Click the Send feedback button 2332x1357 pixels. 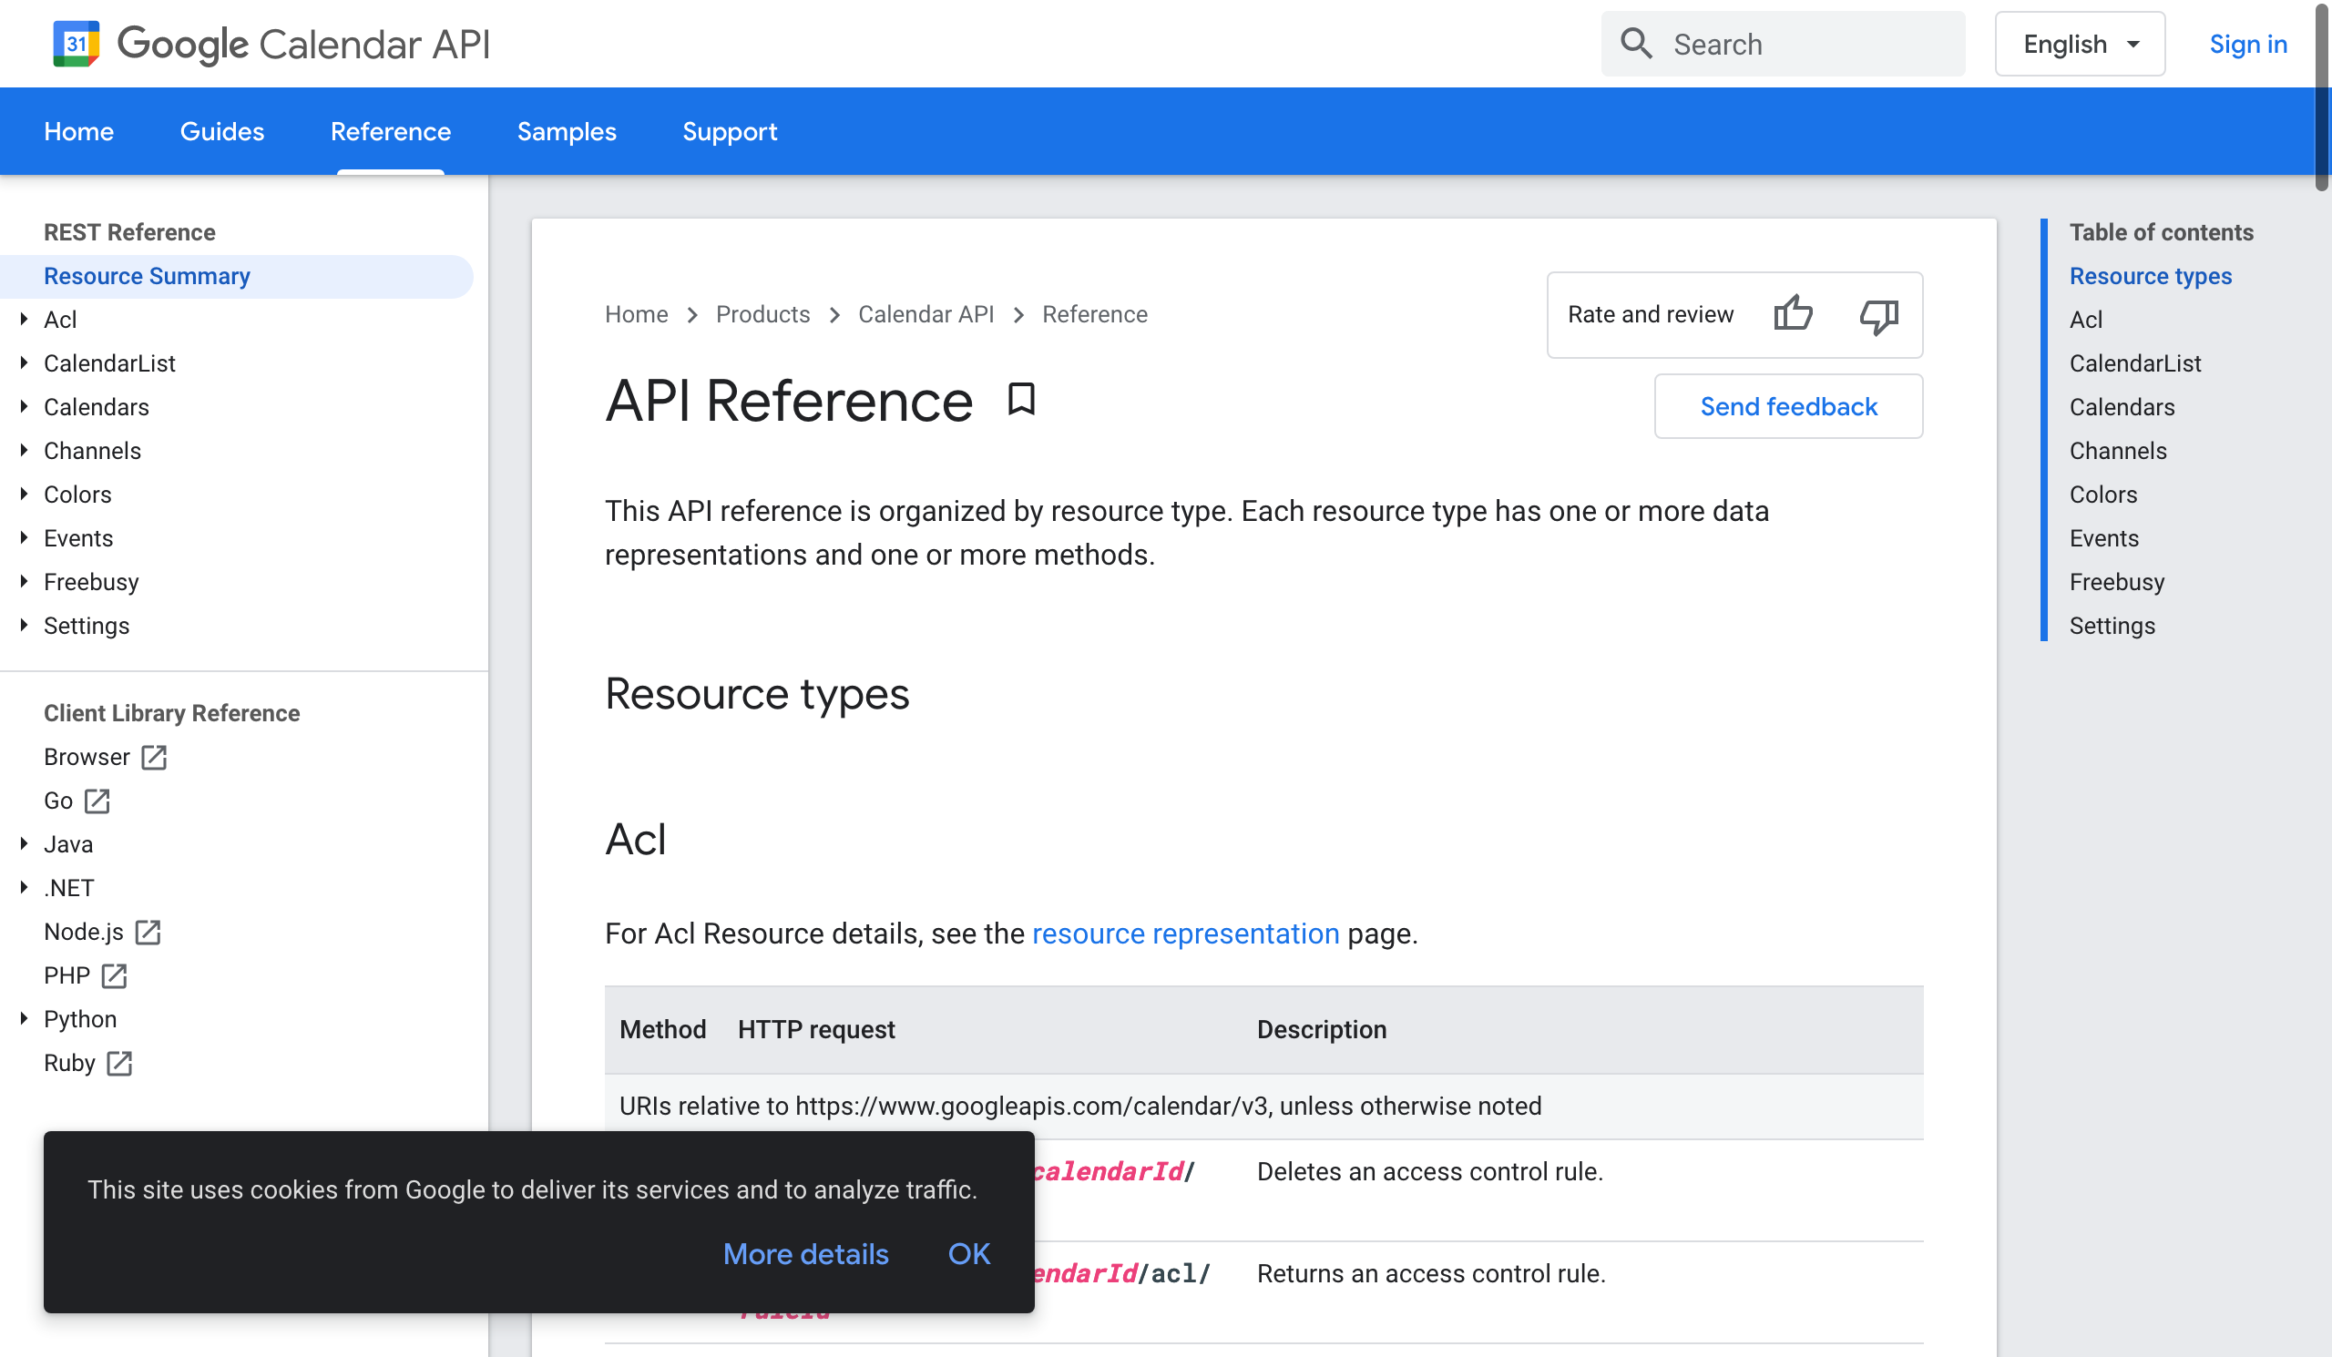point(1787,407)
